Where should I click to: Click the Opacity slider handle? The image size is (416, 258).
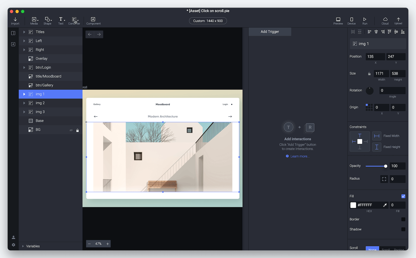point(385,166)
